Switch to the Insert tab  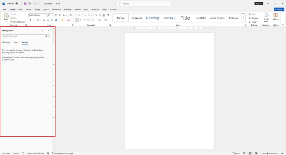(x=21, y=9)
